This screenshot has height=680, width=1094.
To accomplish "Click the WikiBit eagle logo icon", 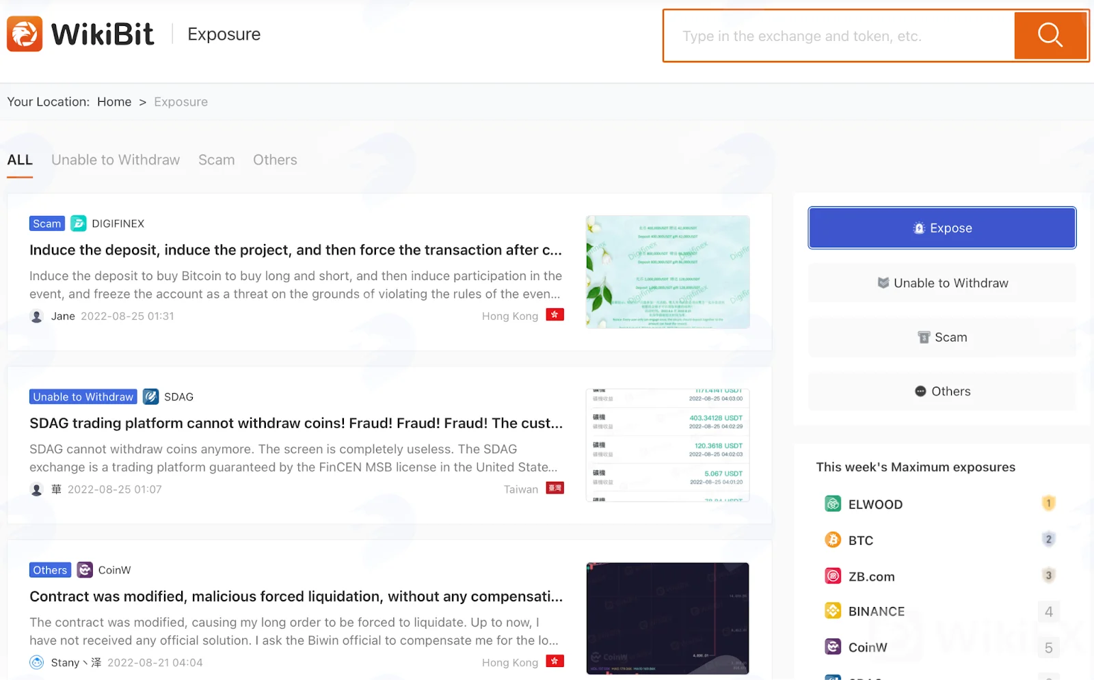I will coord(25,34).
